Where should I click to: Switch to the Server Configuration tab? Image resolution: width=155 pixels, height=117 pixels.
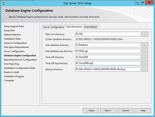coord(54,27)
